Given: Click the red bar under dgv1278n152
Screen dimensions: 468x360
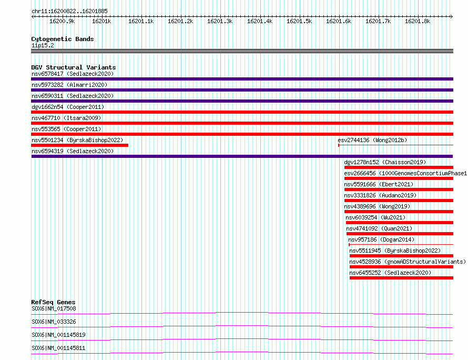Looking at the screenshot, I should (x=399, y=167).
